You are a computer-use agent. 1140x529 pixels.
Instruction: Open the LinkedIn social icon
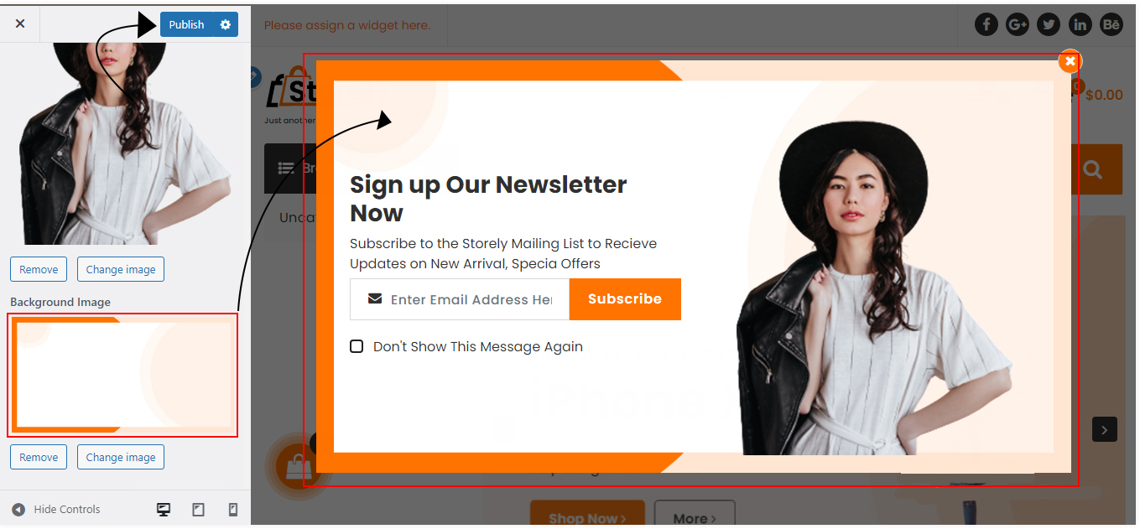click(1080, 24)
